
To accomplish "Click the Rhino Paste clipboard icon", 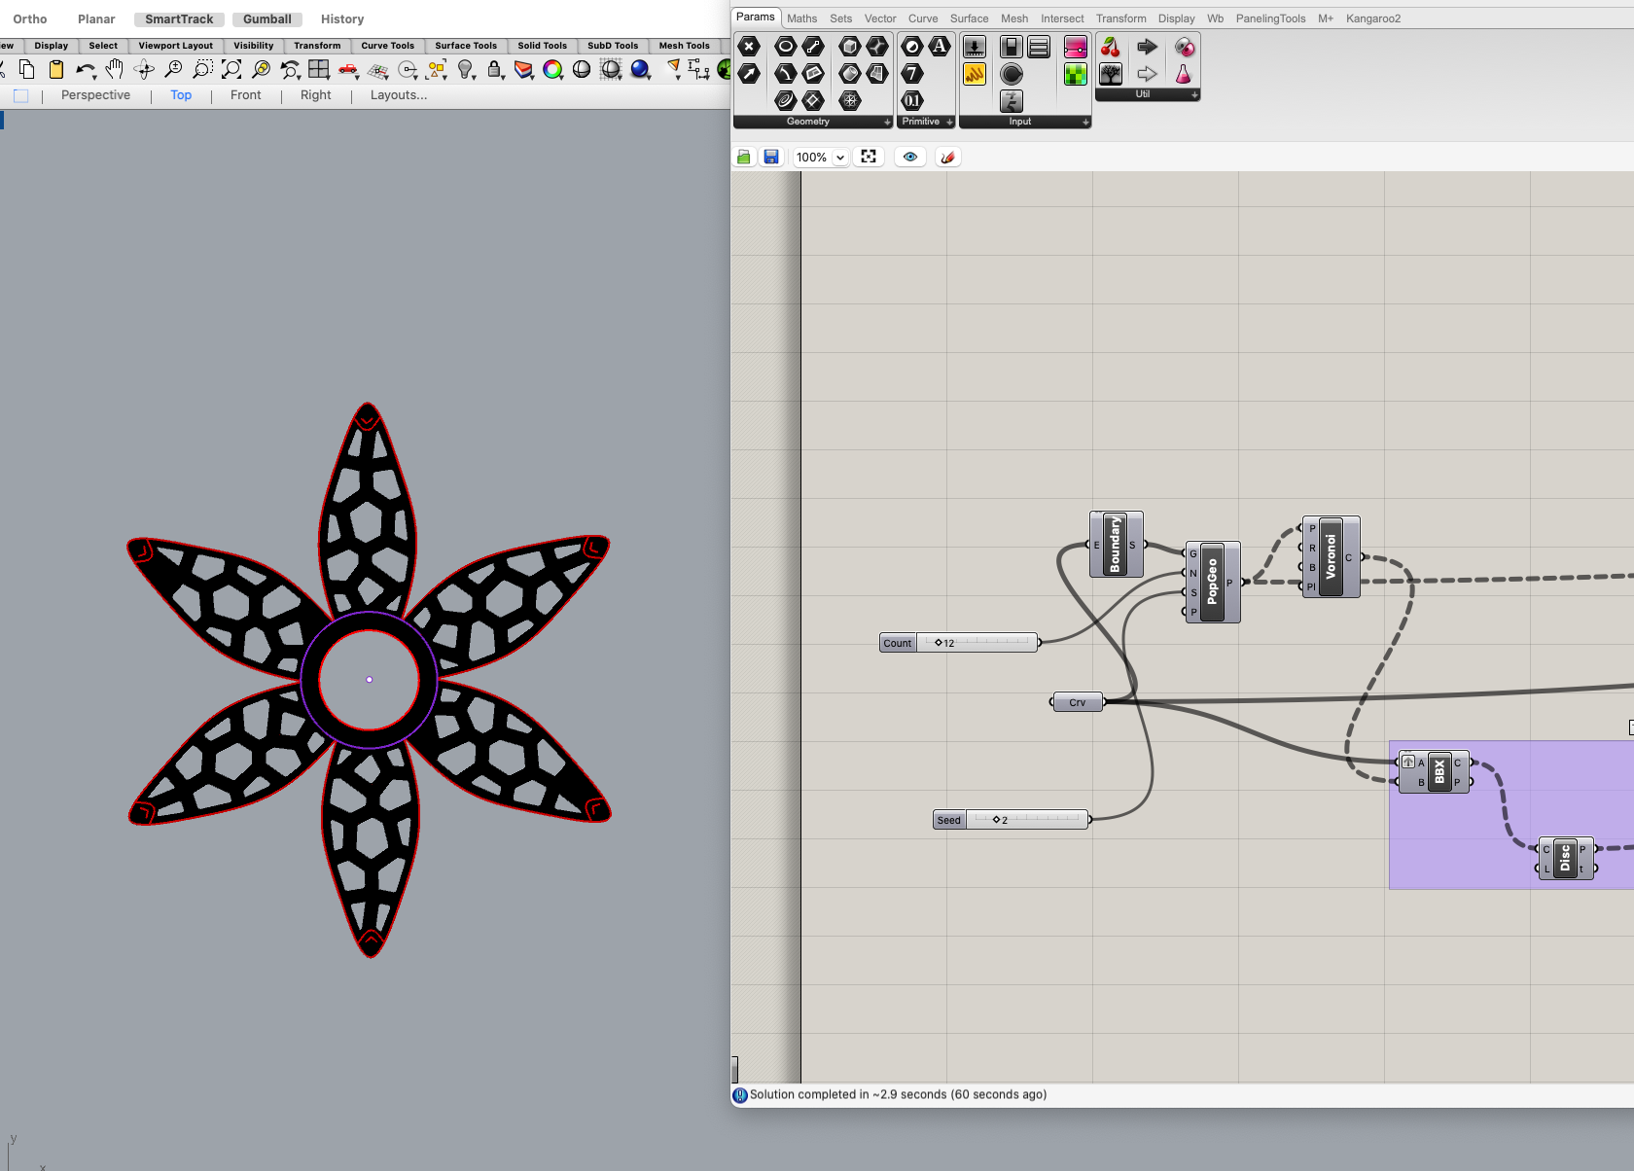I will (x=56, y=69).
